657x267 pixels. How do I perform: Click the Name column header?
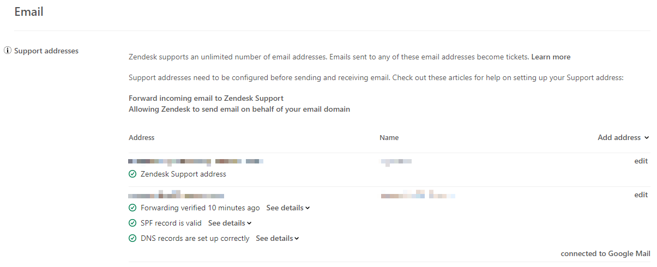point(389,138)
